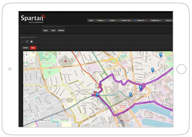Click the anchor icon at Aberdeen ferry terminal

(x=139, y=114)
